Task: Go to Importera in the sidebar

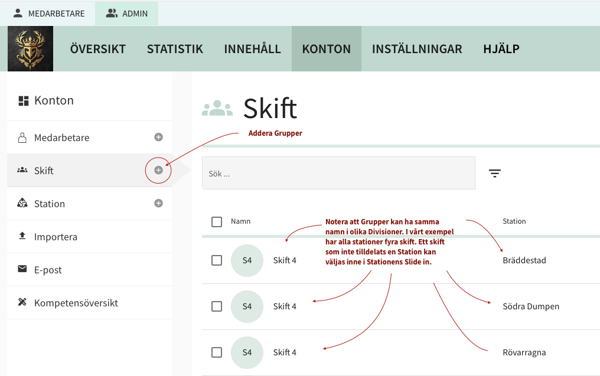Action: click(x=56, y=237)
